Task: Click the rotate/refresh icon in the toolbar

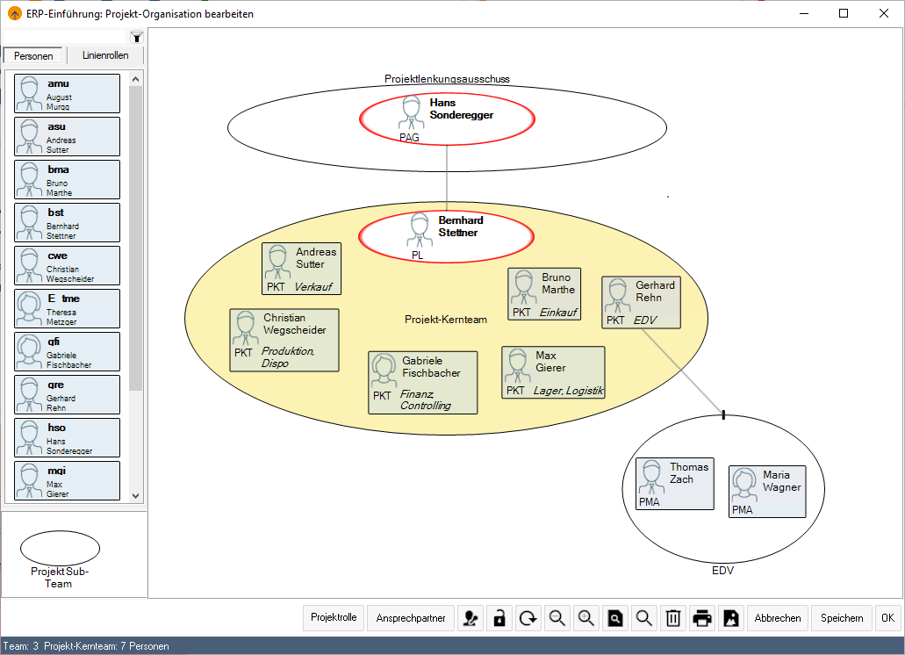Action: pyautogui.click(x=528, y=617)
